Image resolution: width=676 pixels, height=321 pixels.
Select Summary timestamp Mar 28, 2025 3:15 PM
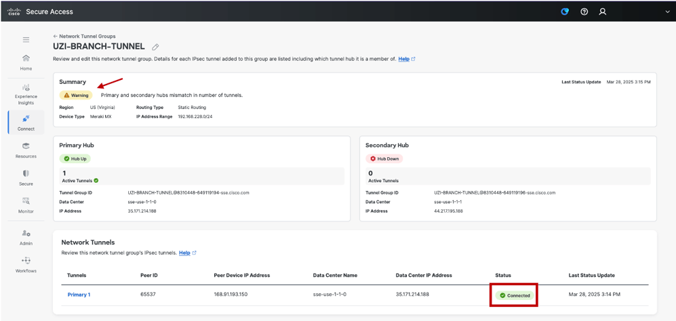coord(629,82)
